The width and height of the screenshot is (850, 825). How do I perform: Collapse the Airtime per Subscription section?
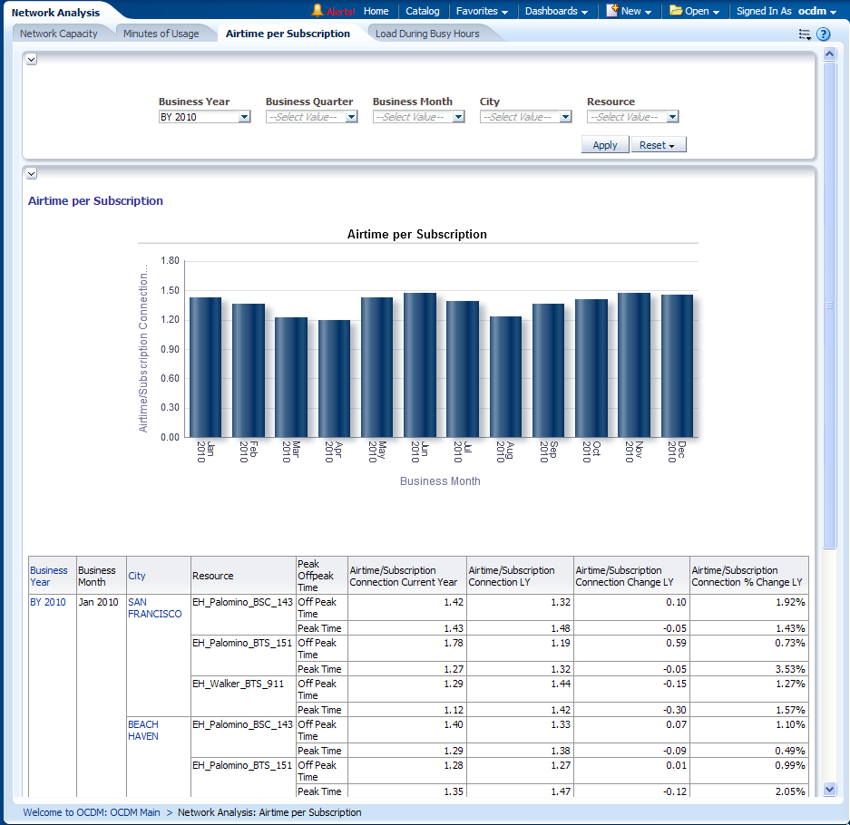tap(31, 173)
